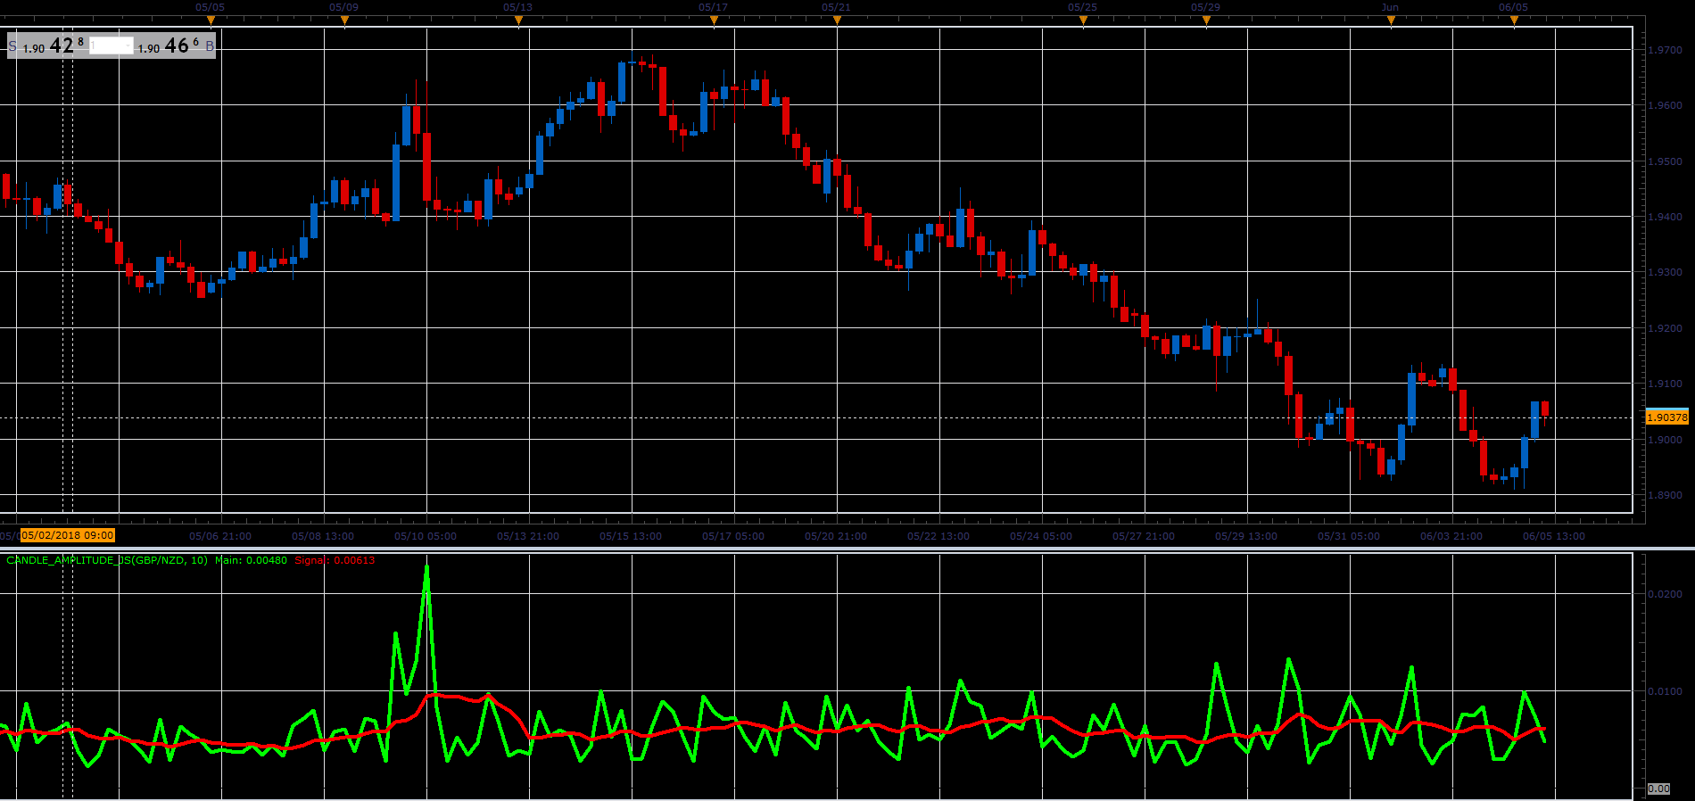Image resolution: width=1695 pixels, height=801 pixels.
Task: Click the 05/21 orange date marker
Action: (837, 21)
